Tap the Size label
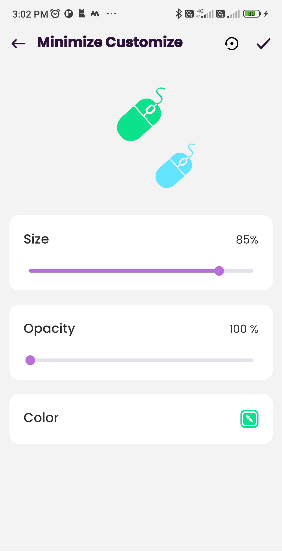This screenshot has width=282, height=552. pyautogui.click(x=36, y=239)
